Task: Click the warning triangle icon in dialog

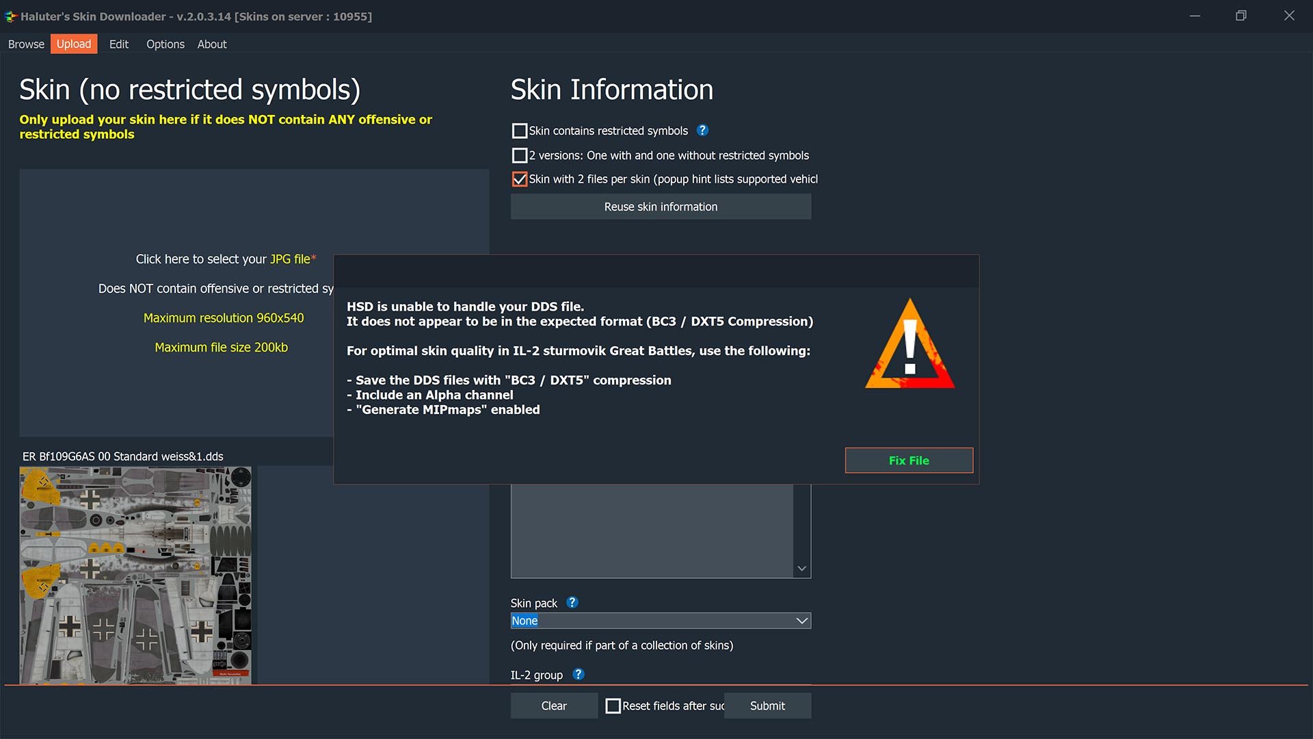Action: pos(910,344)
